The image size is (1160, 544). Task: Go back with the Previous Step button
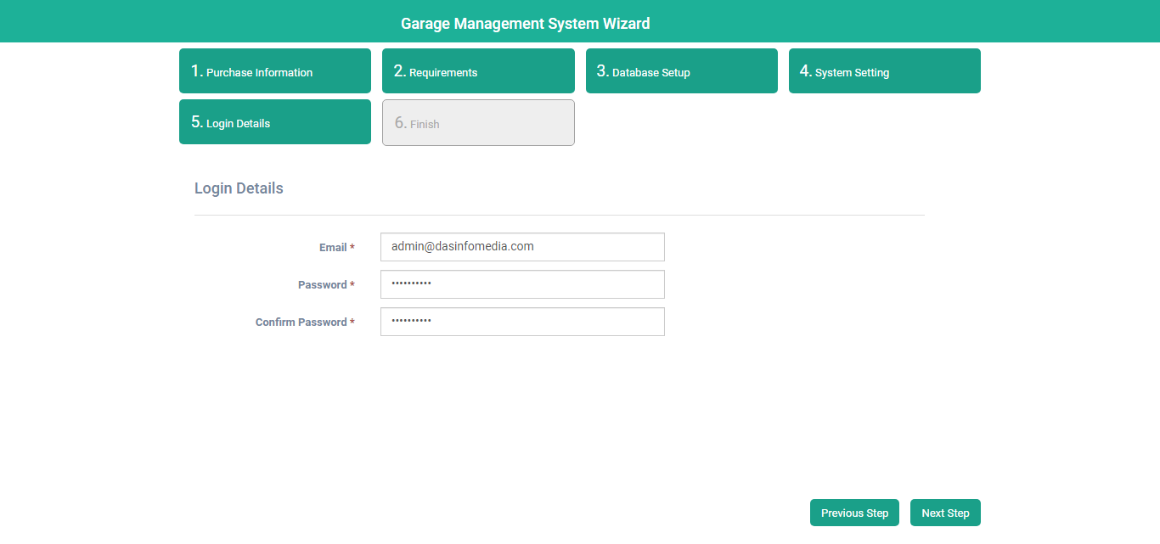(x=854, y=513)
